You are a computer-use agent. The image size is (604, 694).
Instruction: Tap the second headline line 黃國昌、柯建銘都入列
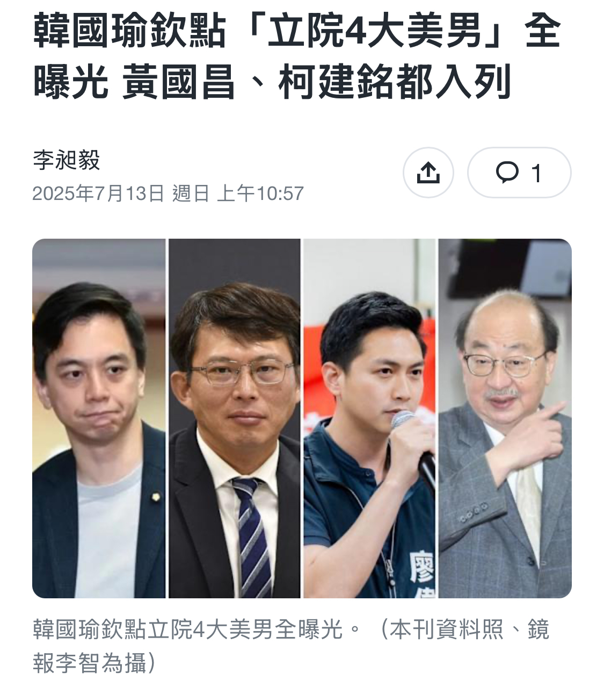tap(317, 83)
